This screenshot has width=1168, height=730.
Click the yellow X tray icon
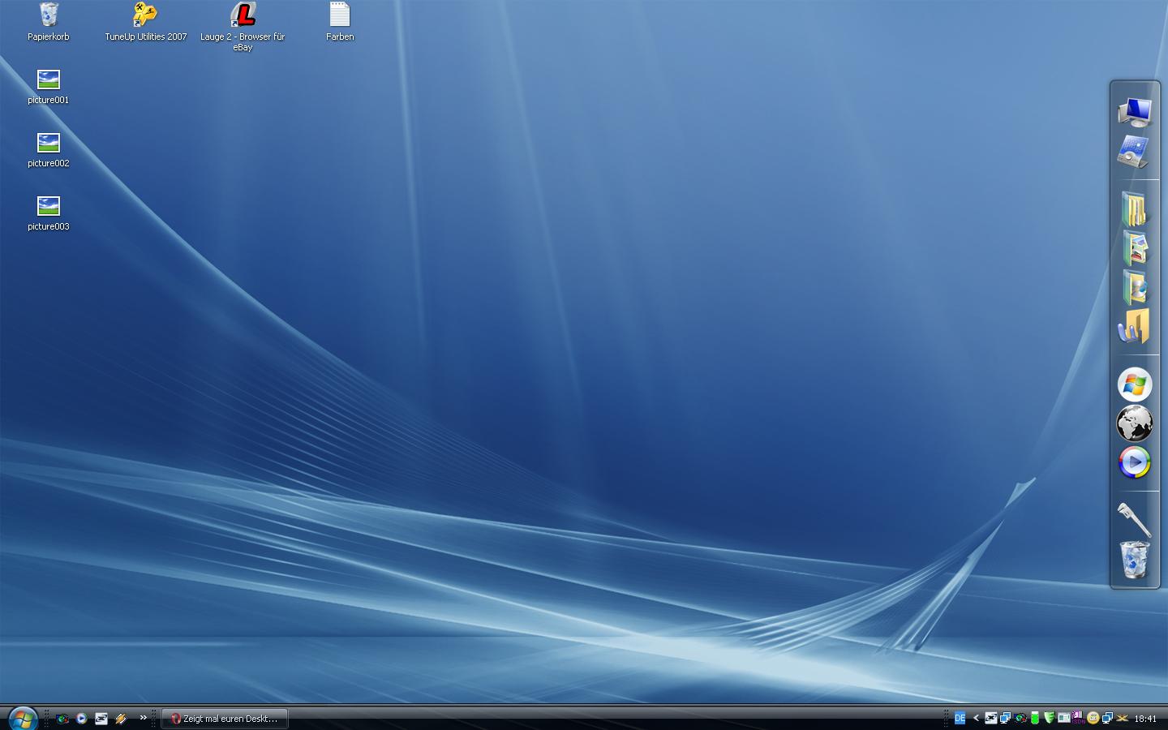(x=1123, y=718)
